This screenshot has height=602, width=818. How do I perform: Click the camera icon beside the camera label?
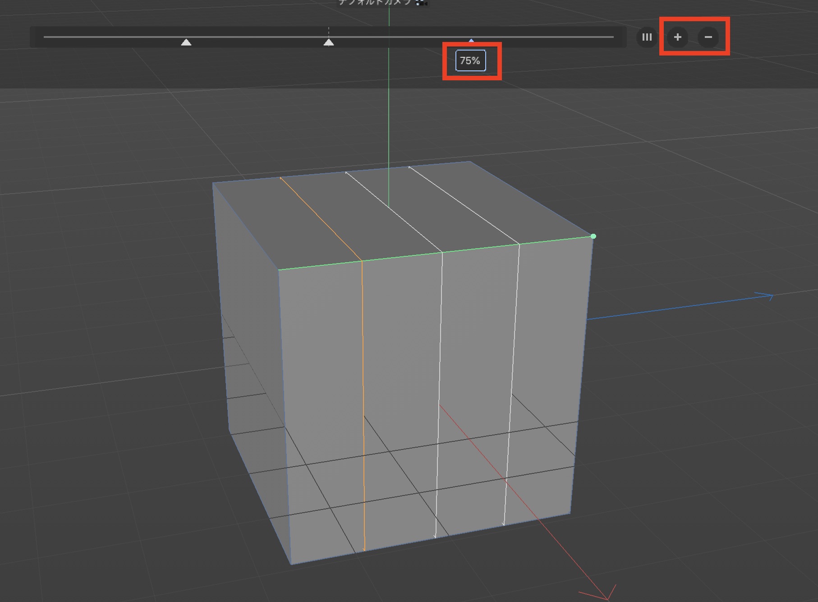pyautogui.click(x=421, y=2)
